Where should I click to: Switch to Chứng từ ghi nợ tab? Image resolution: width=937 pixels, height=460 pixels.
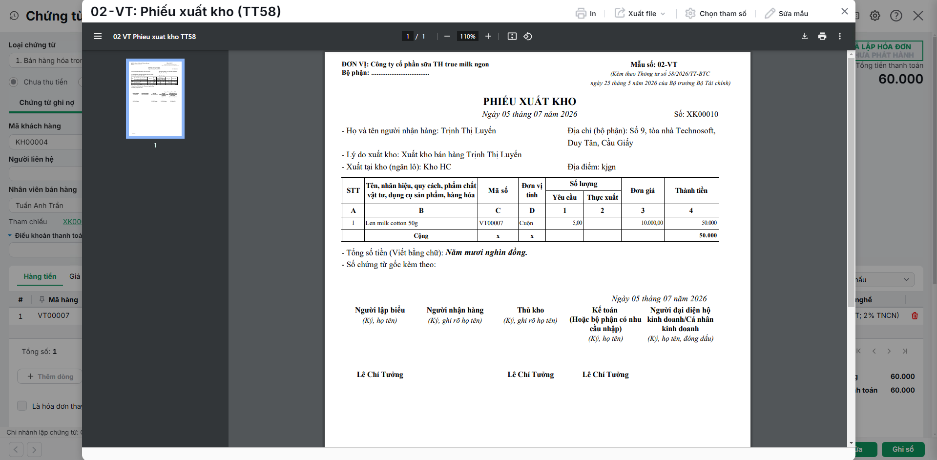(x=46, y=103)
